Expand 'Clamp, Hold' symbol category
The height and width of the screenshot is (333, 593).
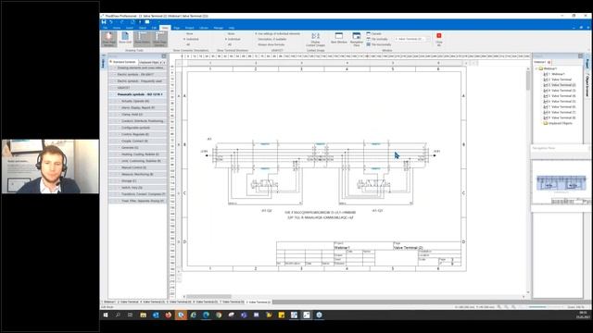click(138, 115)
